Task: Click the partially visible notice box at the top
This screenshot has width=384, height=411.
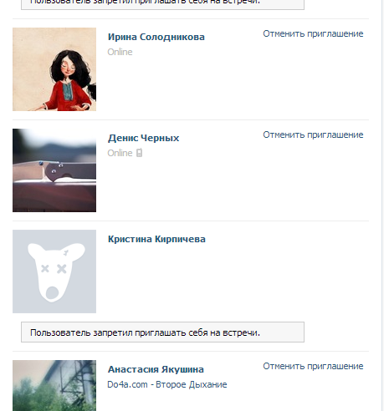Action: tap(162, 5)
